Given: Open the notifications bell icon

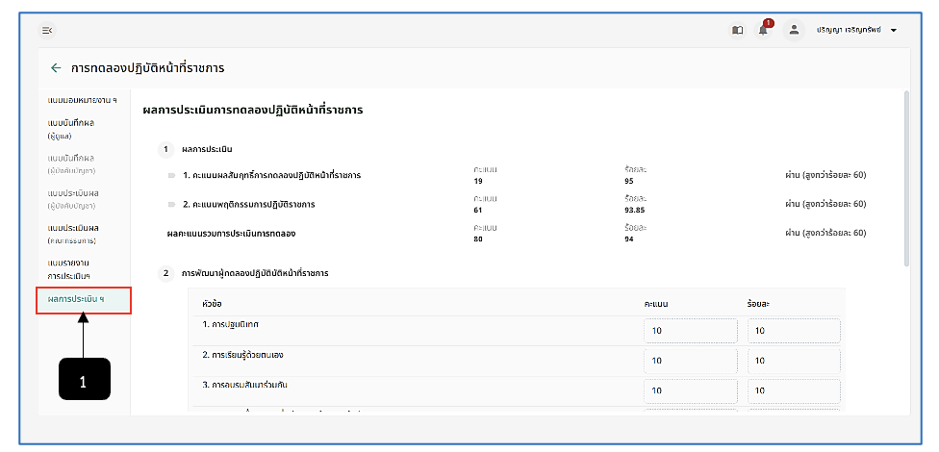Looking at the screenshot, I should pos(763,31).
